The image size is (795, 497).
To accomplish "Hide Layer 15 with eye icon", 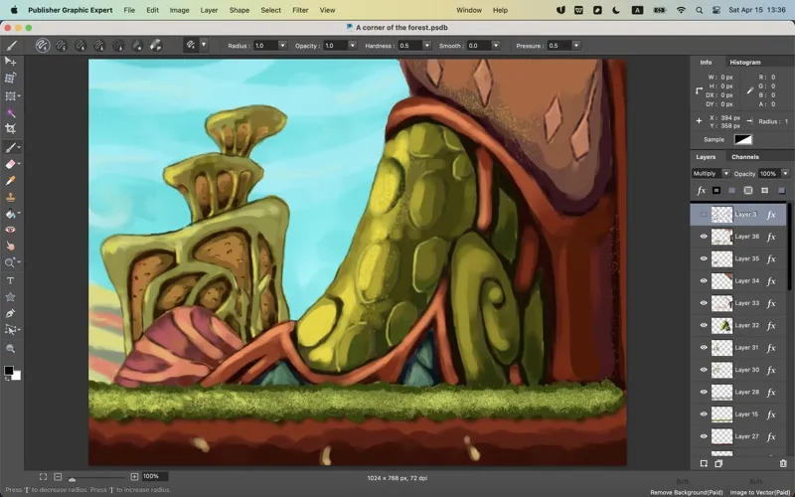I will pos(704,414).
